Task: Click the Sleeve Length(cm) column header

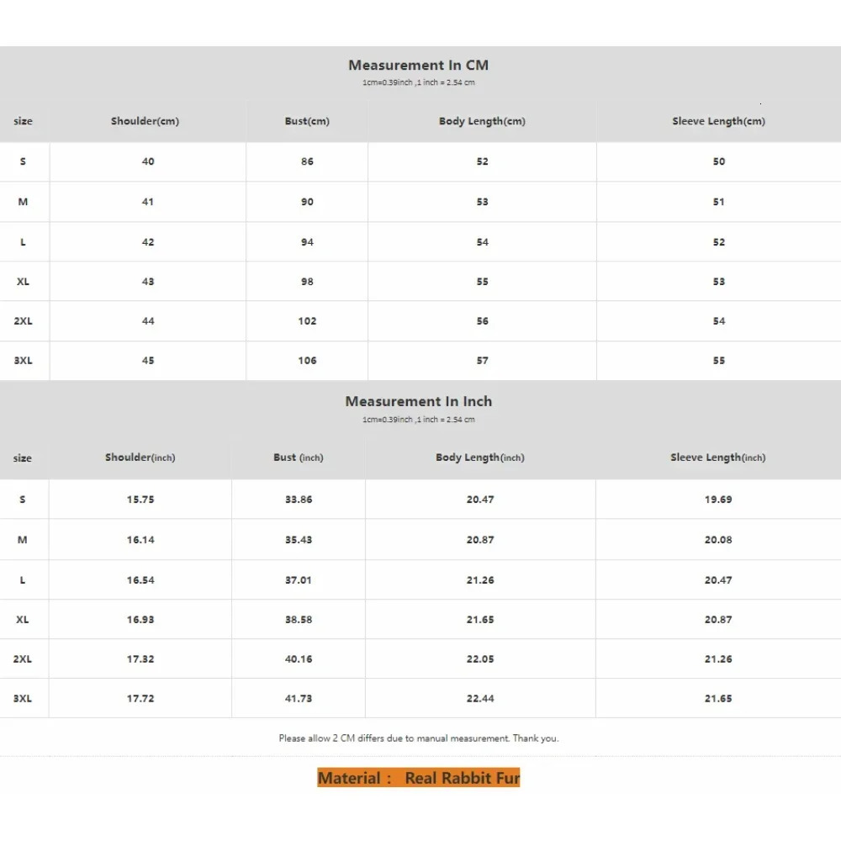Action: click(718, 121)
